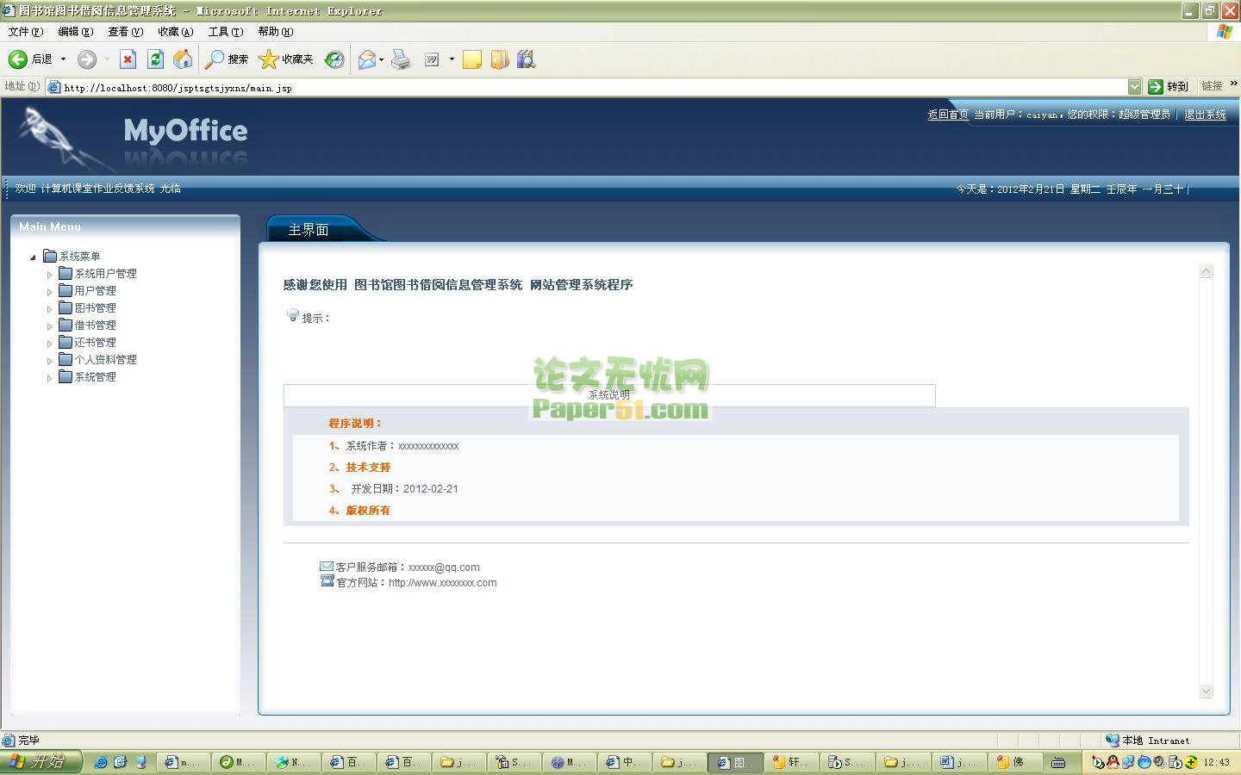Click the IE Stop loading icon
The width and height of the screenshot is (1241, 775).
click(x=128, y=59)
